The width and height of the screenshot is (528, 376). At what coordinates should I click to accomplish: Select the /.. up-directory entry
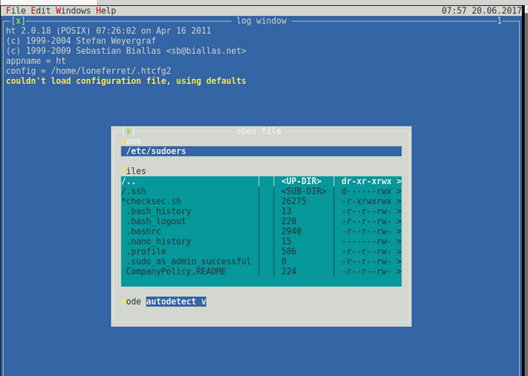[189, 181]
